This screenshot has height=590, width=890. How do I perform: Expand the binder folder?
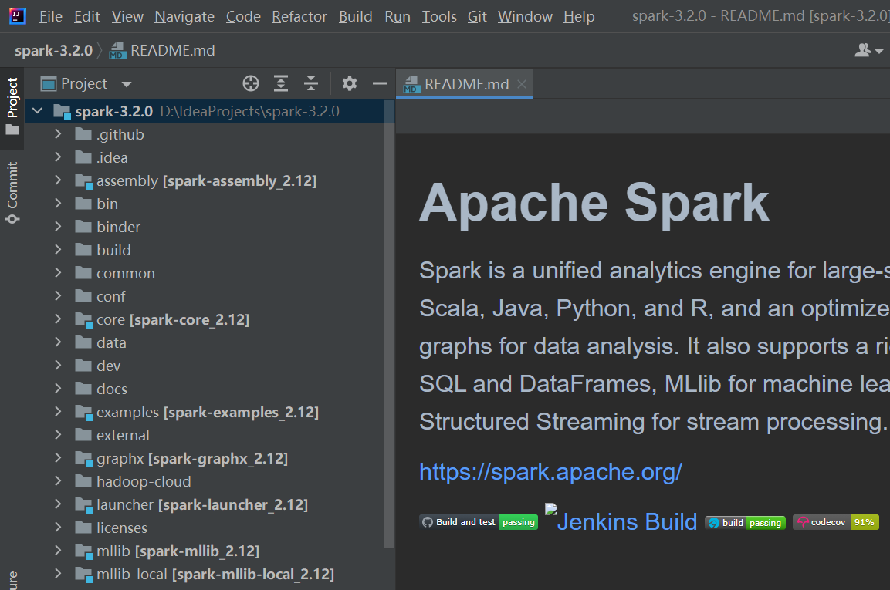58,227
